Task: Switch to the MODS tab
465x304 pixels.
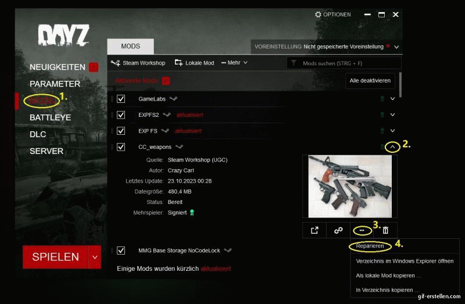Action: coord(130,47)
